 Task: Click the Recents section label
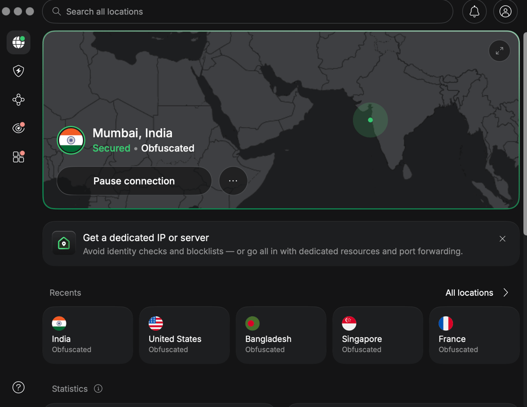coord(65,293)
